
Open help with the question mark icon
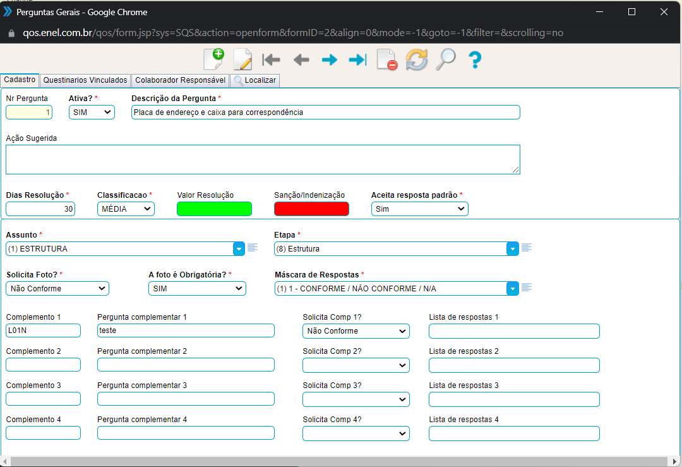coord(475,59)
